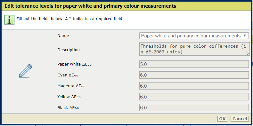Select the Cyan ΔE₀₀ value field

point(194,75)
